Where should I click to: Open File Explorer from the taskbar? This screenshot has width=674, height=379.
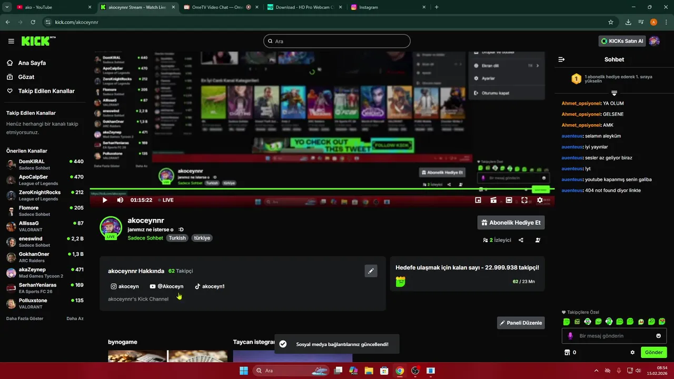coord(369,371)
